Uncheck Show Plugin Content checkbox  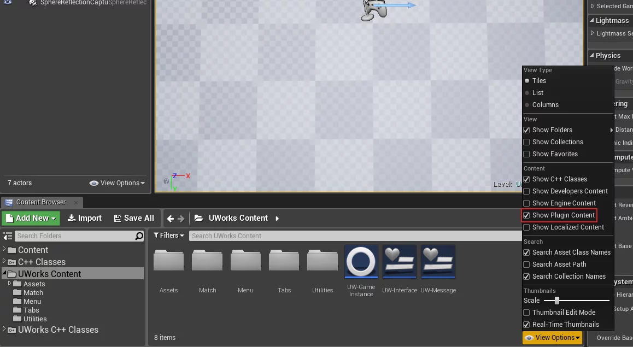527,215
